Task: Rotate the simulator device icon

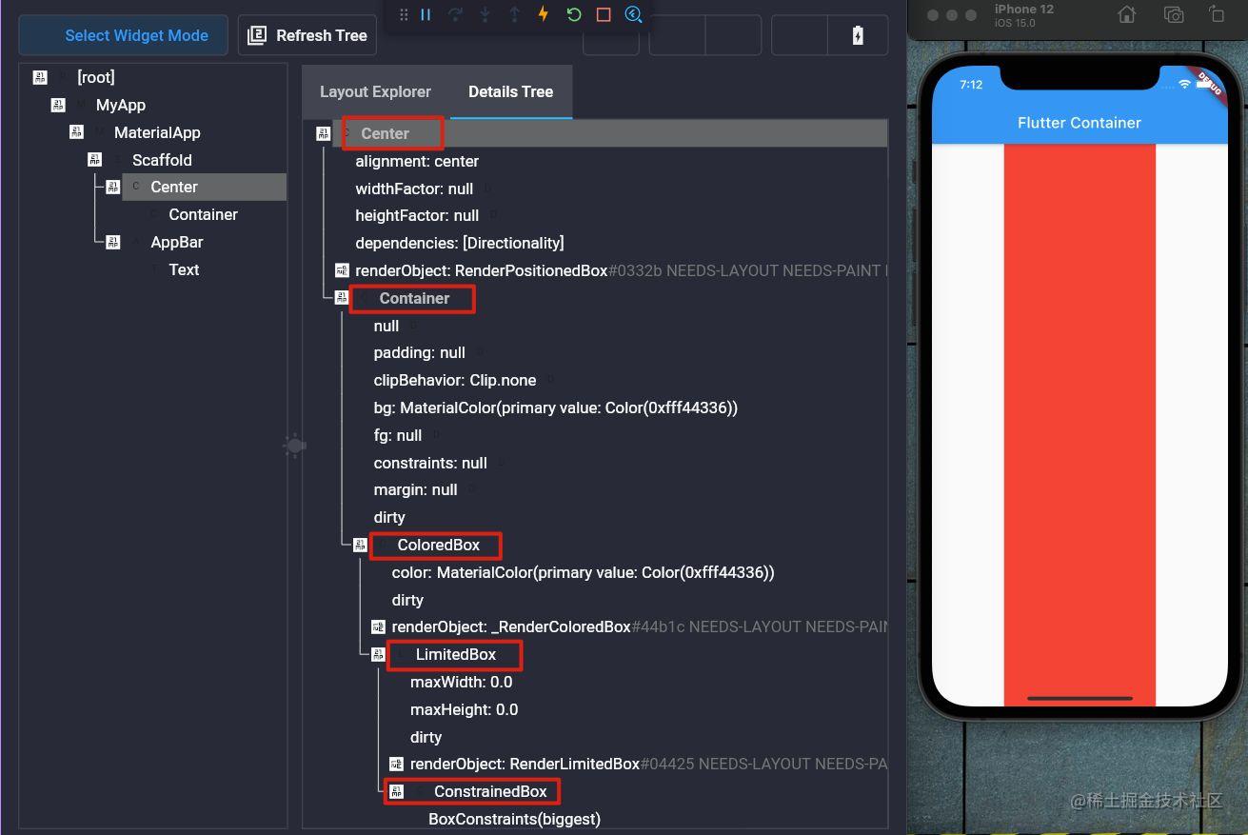Action: [1217, 14]
